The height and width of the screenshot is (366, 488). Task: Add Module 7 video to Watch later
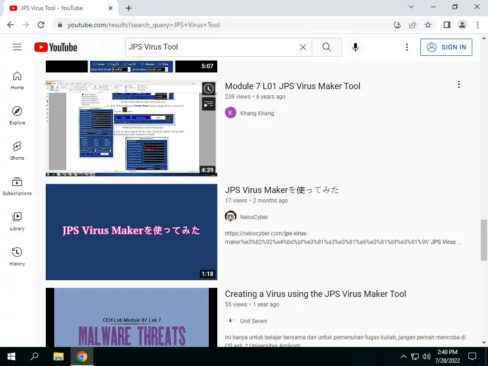[x=209, y=89]
